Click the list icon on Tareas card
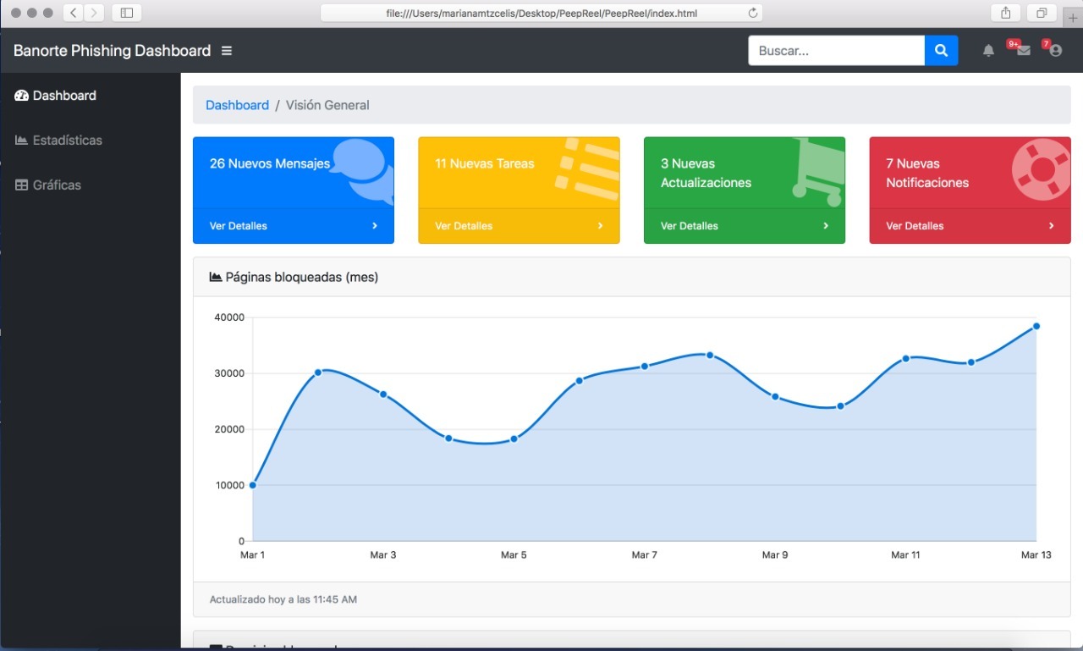The width and height of the screenshot is (1083, 651). (x=587, y=168)
